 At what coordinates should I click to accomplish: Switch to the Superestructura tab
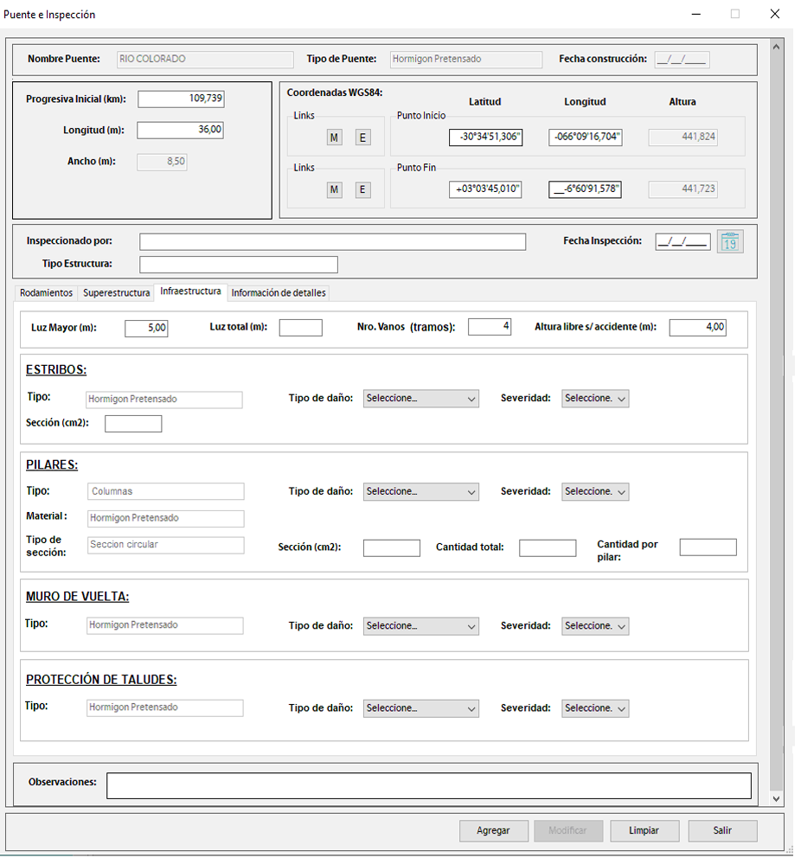[116, 293]
